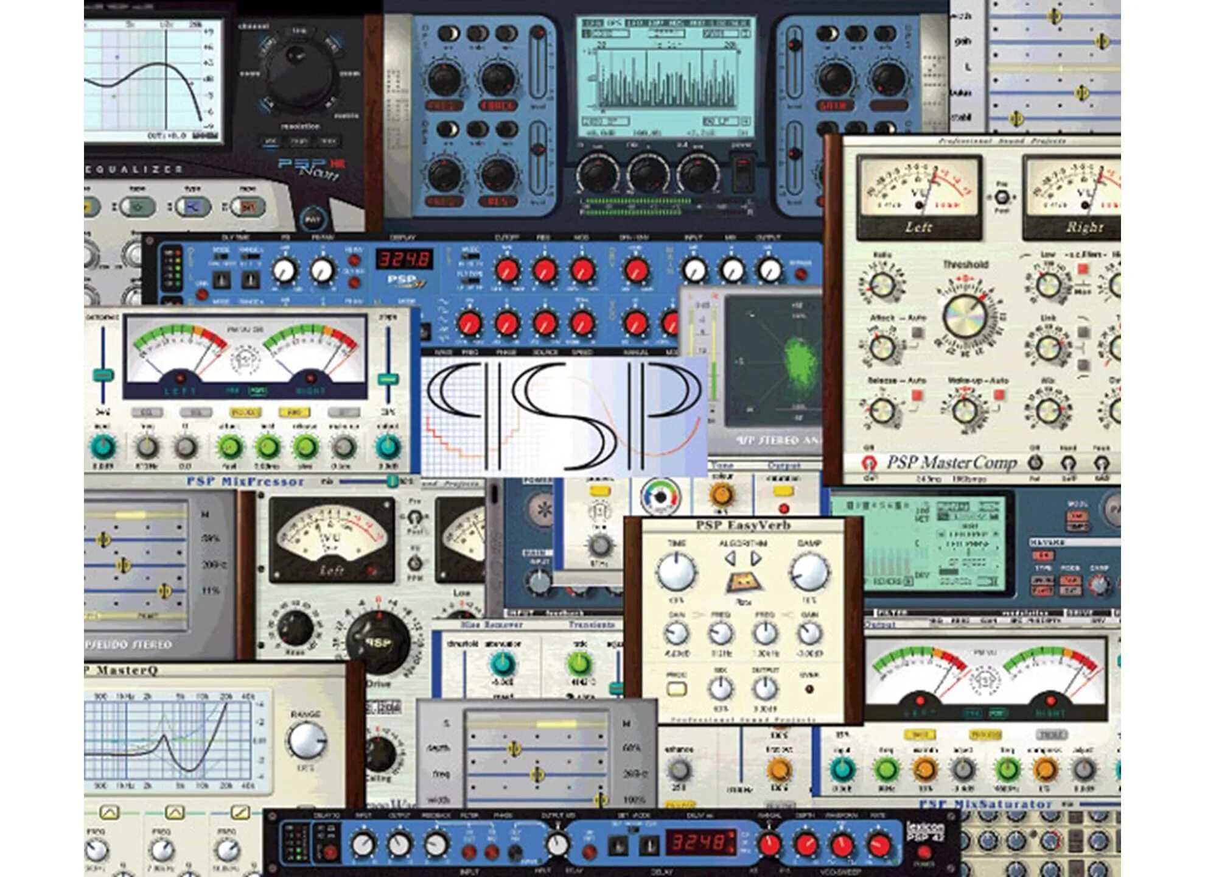
Task: Click the 324.8 red delay display
Action: point(403,259)
